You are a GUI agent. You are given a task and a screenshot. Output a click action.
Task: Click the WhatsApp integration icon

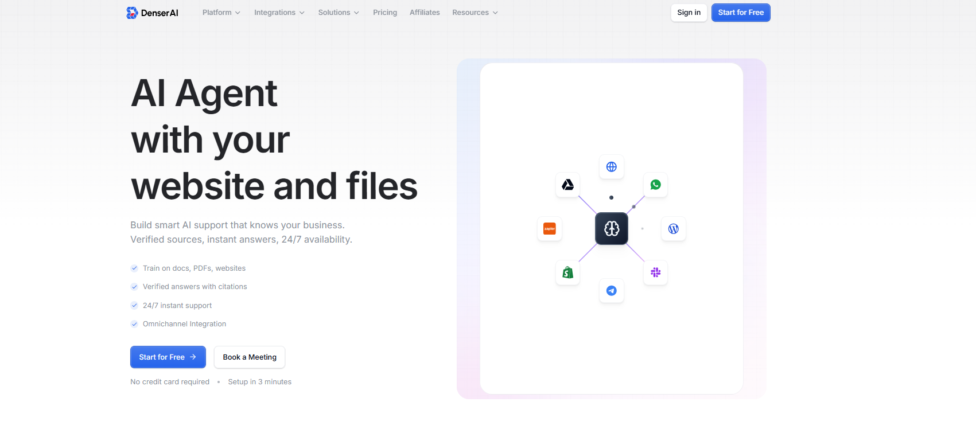(655, 185)
